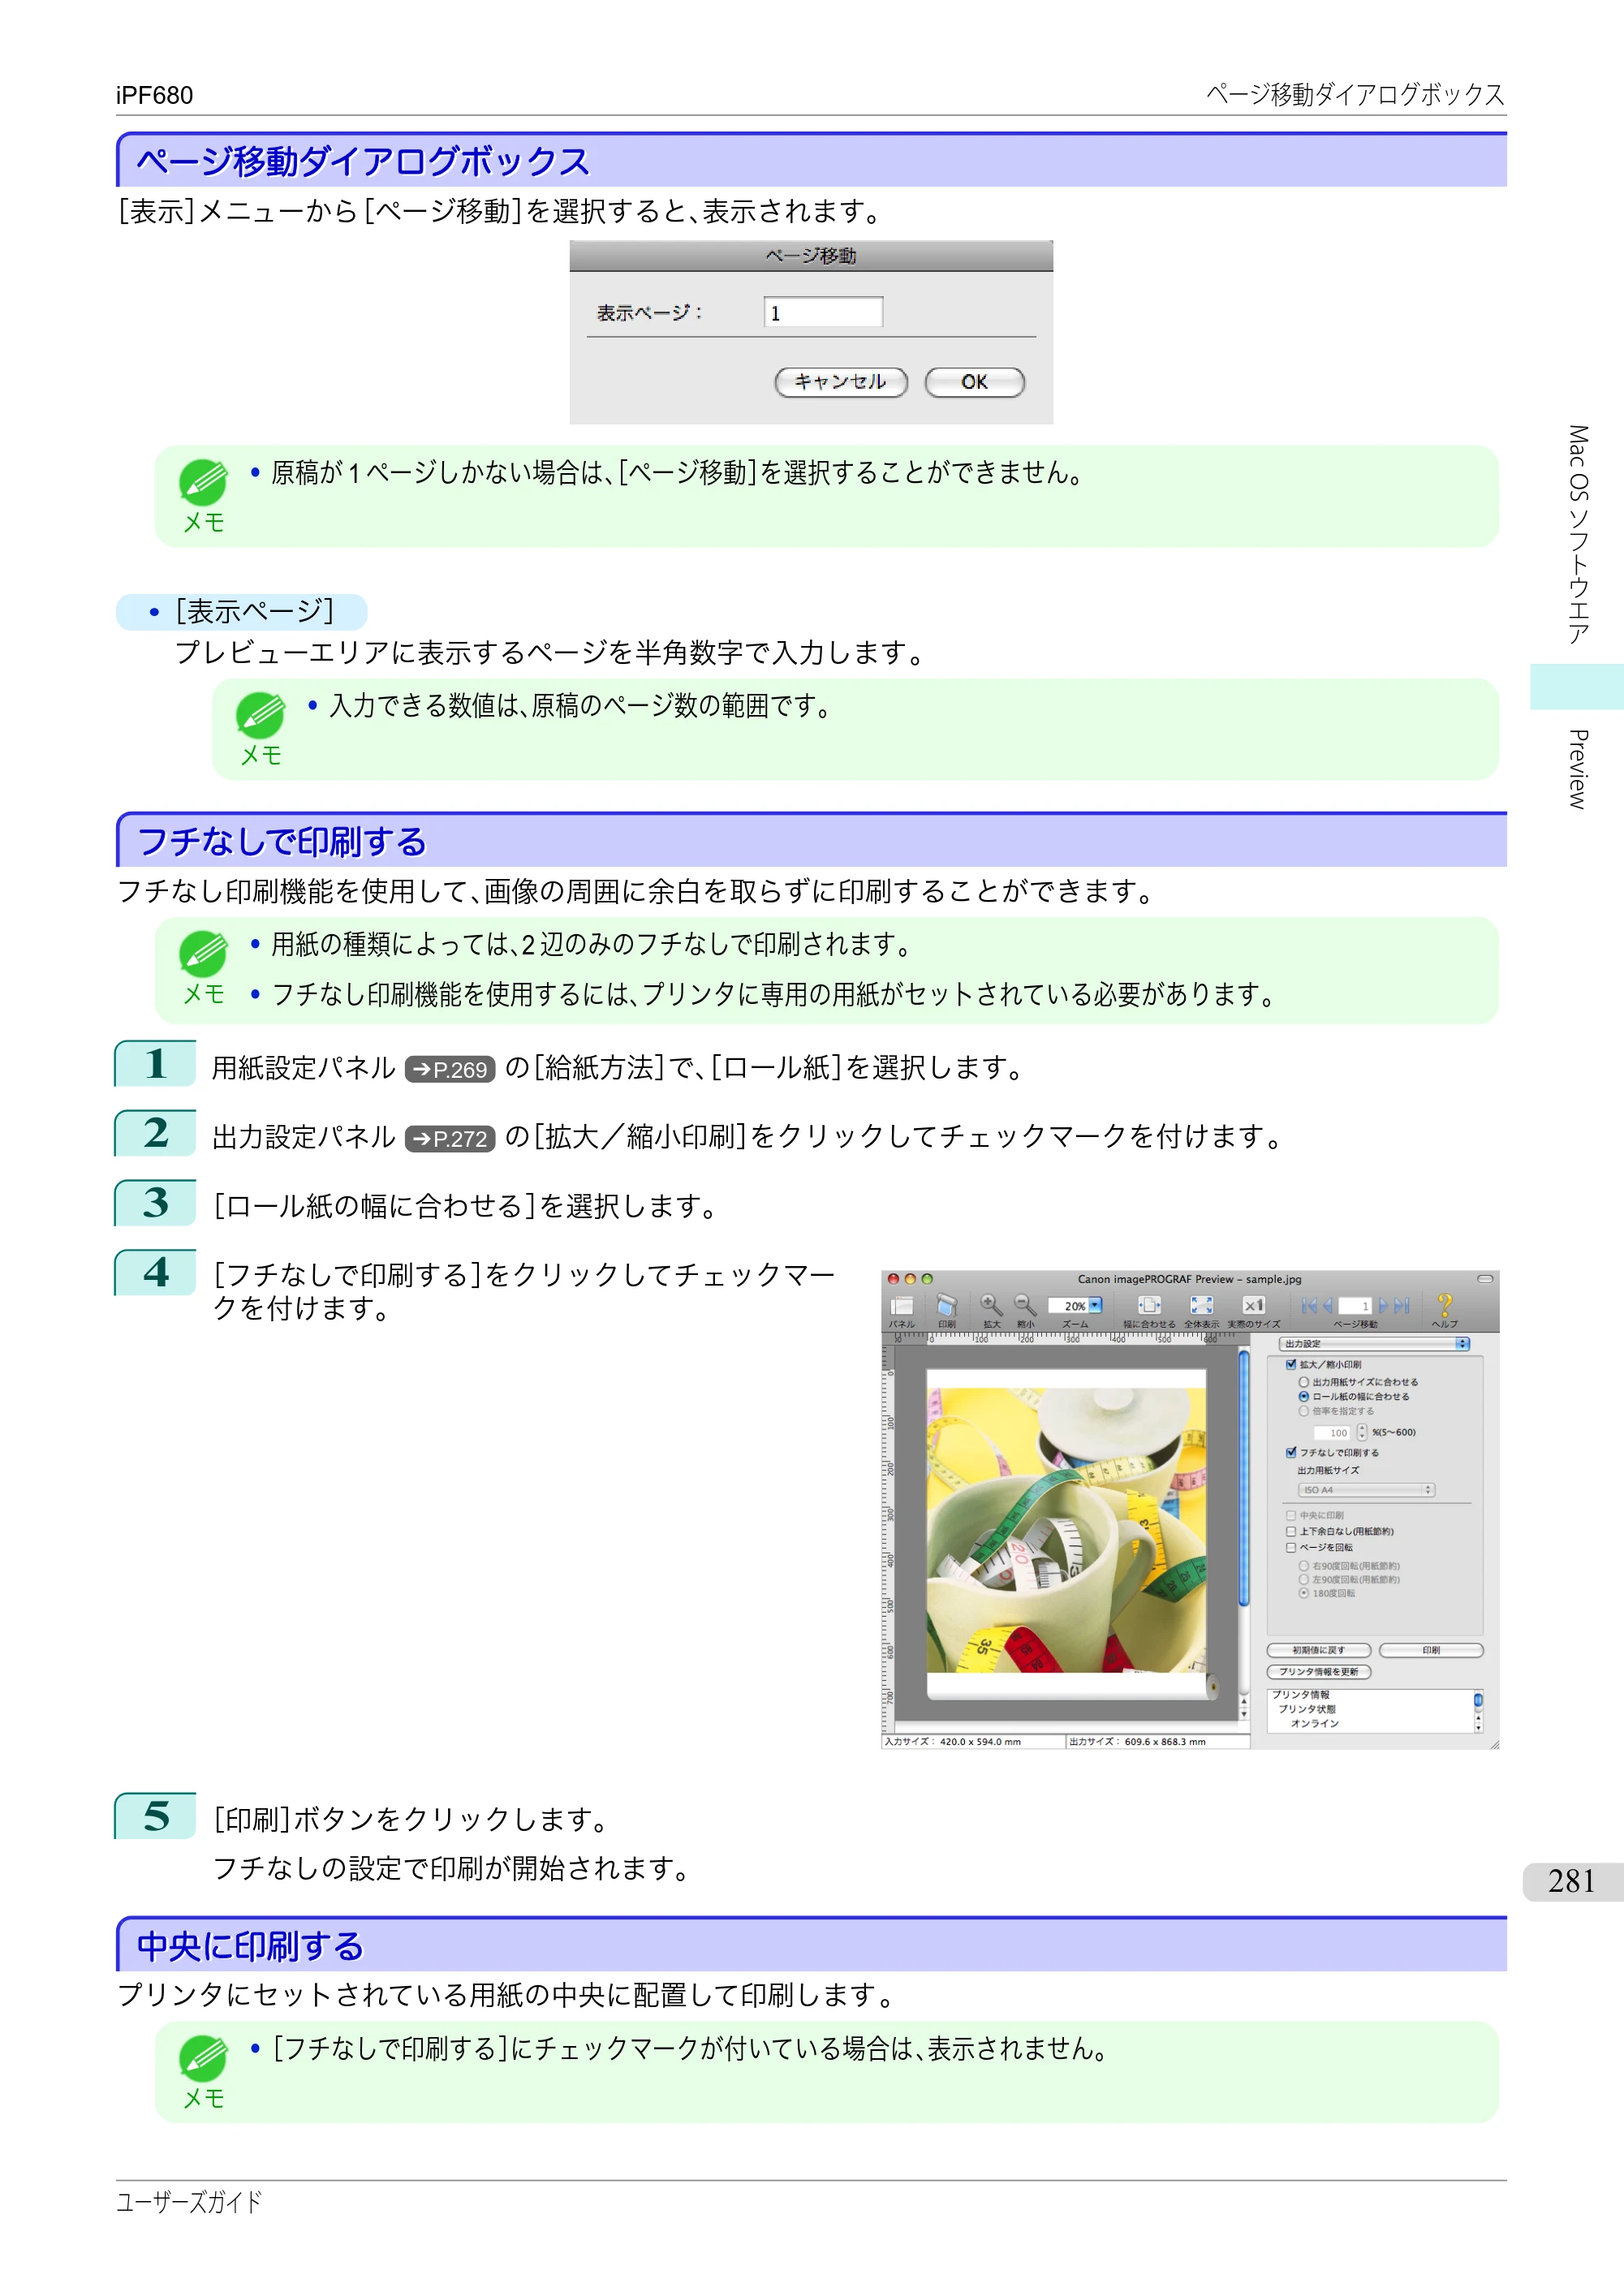This screenshot has height=2296, width=1624.
Task: Click the 表示ページ input field
Action: [823, 312]
